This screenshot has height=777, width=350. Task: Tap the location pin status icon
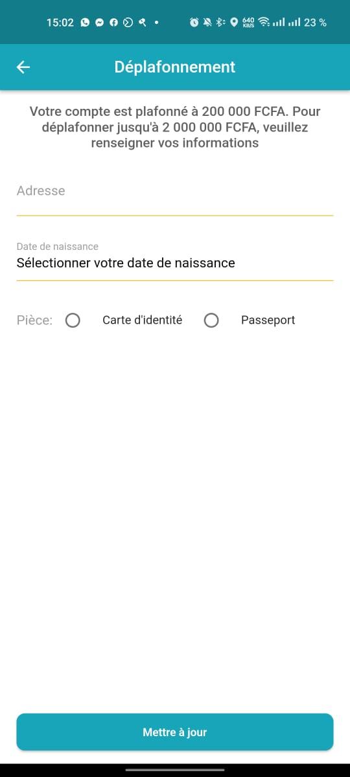234,23
